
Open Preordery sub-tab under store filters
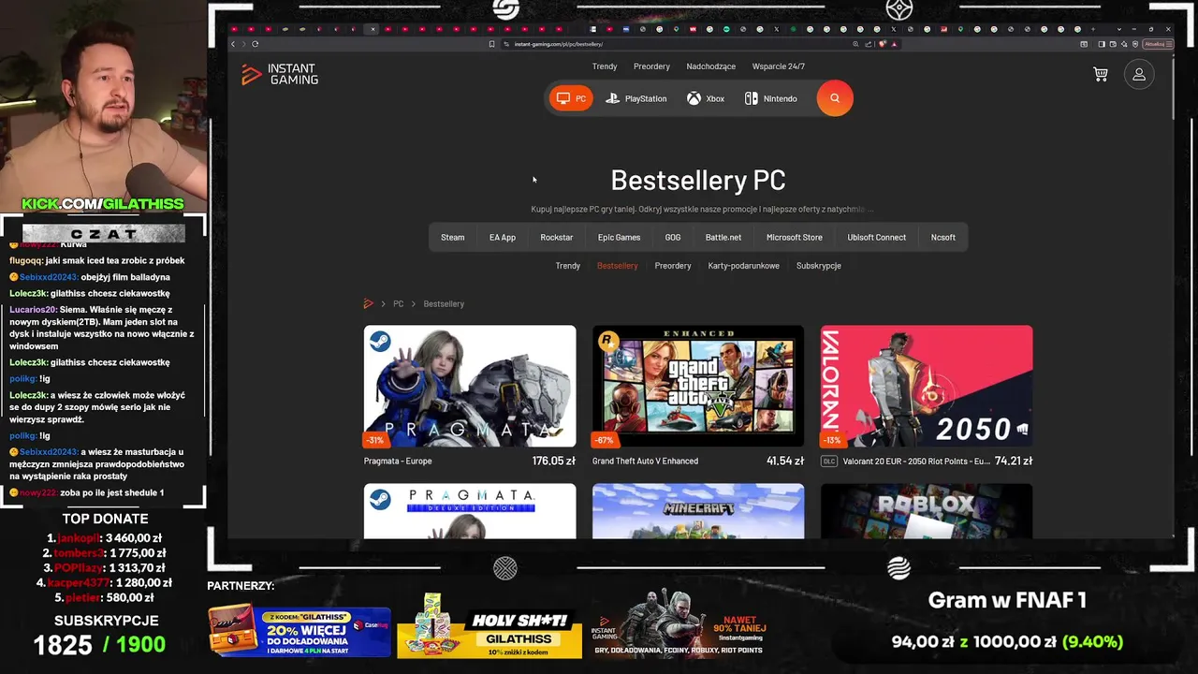(x=673, y=266)
